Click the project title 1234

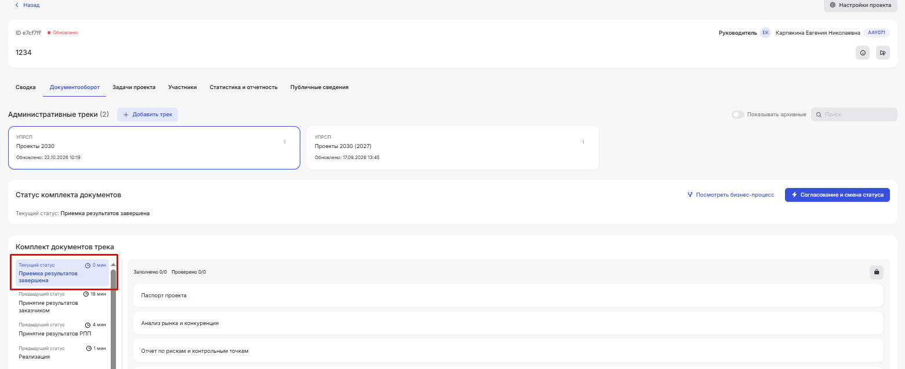coord(24,53)
